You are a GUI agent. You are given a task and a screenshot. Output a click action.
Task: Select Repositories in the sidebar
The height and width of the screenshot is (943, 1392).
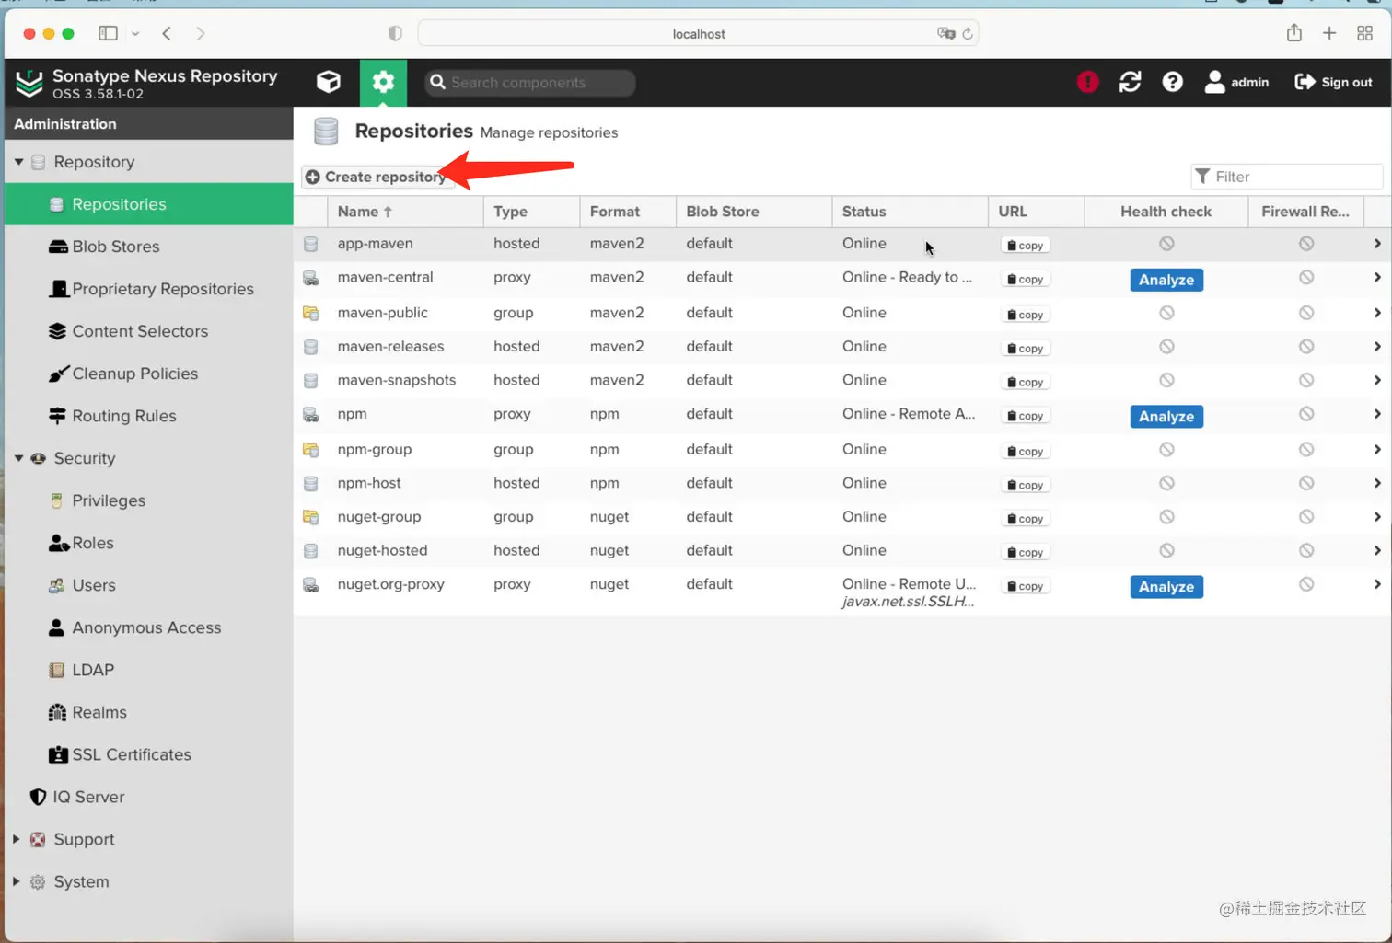[x=149, y=204]
